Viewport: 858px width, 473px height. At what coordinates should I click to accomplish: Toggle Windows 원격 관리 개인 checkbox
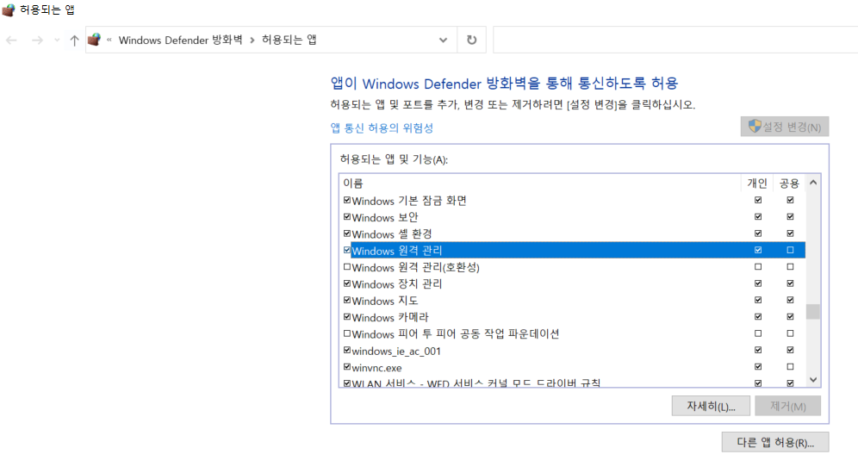click(x=758, y=250)
